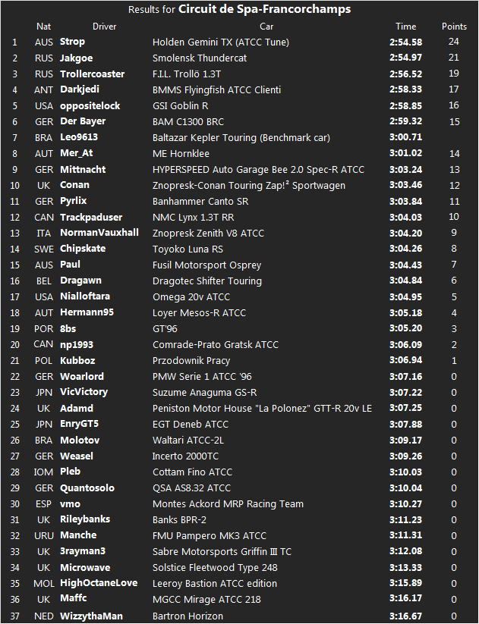Screen dimensions: 479x624
Task: Click the Circuit de Spa-Francorchamps title
Action: click(264, 10)
